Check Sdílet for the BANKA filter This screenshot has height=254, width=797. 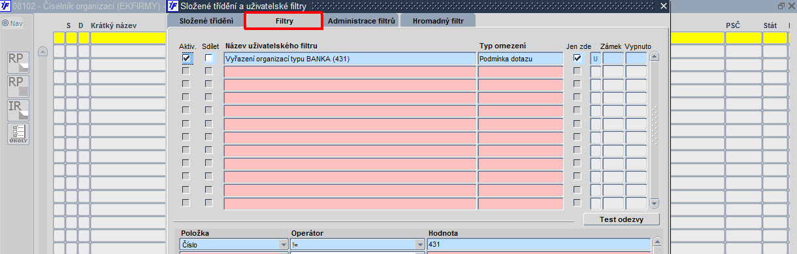(209, 57)
